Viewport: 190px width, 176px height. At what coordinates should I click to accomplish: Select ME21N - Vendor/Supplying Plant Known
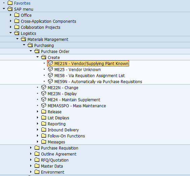coord(91,64)
